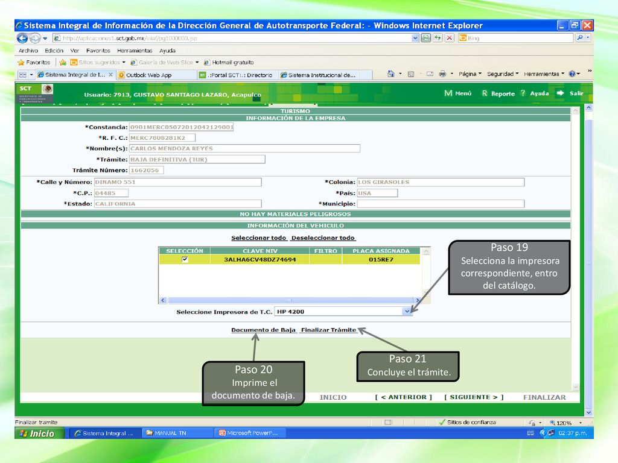Open the recent pages arrow beside forward
Screen dimensions: 618x463
click(x=45, y=39)
